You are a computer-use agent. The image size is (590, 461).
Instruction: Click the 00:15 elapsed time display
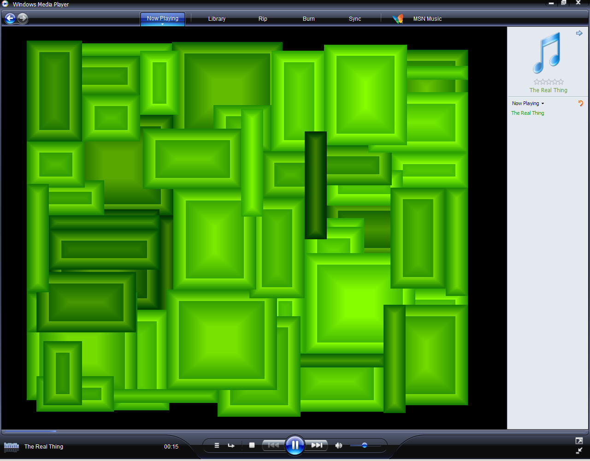(171, 447)
